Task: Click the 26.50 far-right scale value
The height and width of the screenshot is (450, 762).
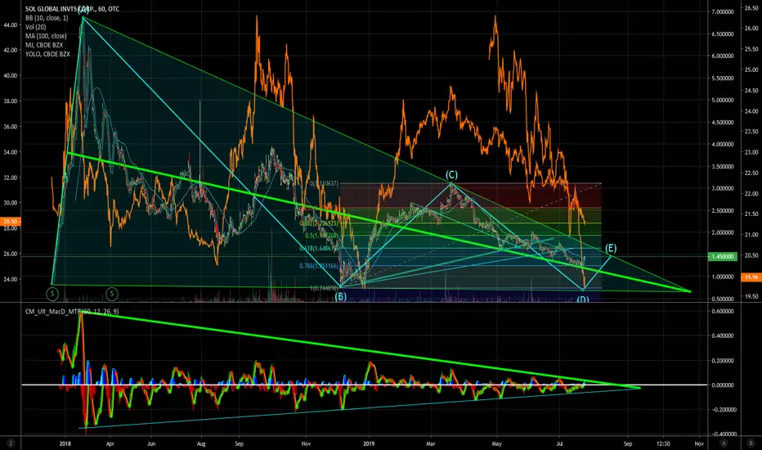Action: point(751,8)
